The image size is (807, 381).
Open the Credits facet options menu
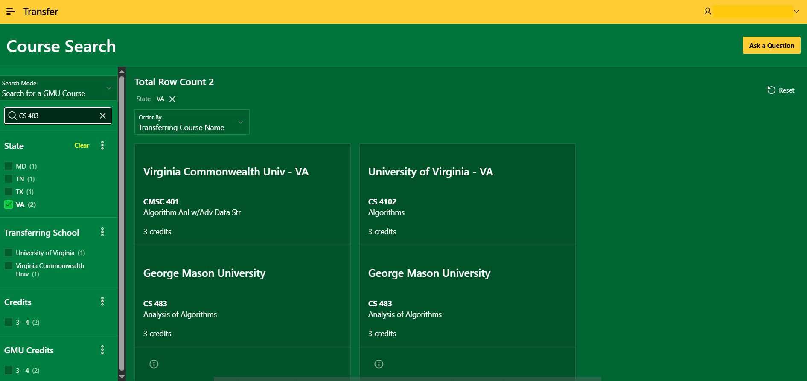click(102, 302)
